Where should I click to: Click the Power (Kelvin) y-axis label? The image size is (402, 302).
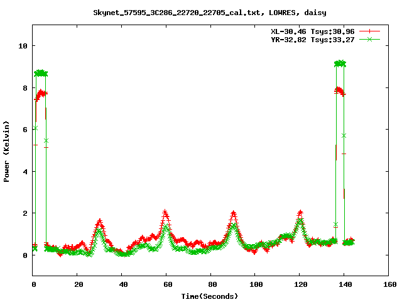click(6, 152)
